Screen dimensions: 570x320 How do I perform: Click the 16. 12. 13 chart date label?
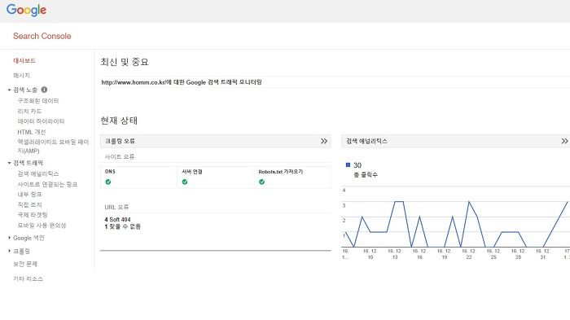coord(394,254)
